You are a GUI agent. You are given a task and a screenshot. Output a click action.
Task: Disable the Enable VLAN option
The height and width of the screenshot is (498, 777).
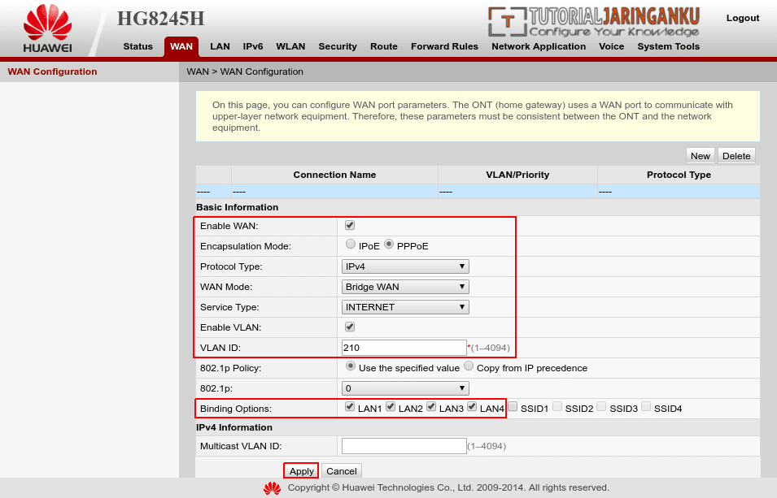coord(349,327)
